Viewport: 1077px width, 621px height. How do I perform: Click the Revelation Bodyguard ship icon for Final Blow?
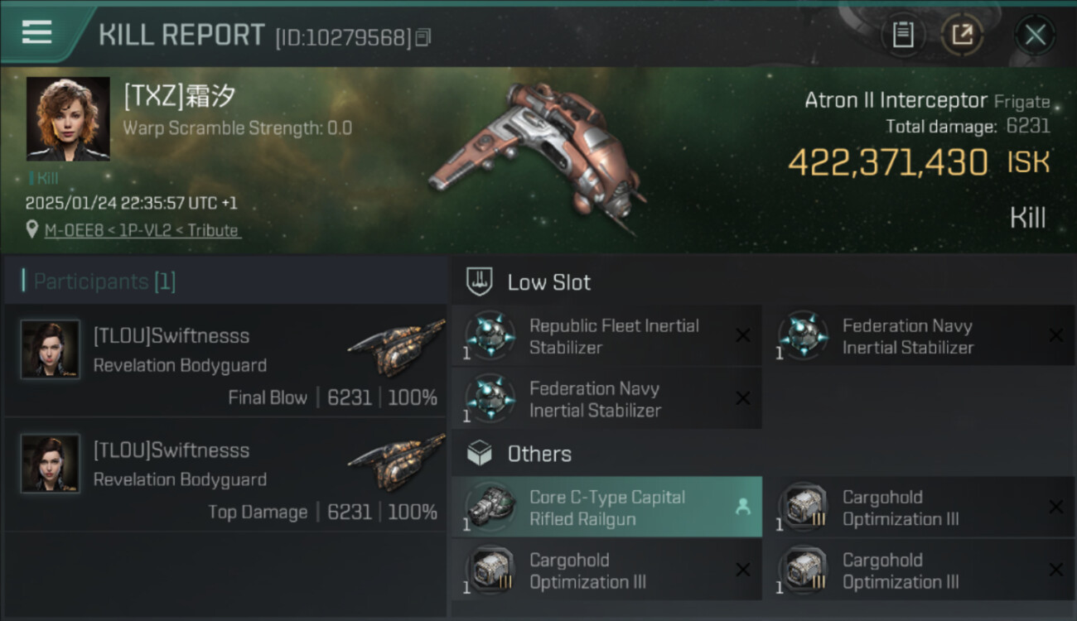click(396, 348)
